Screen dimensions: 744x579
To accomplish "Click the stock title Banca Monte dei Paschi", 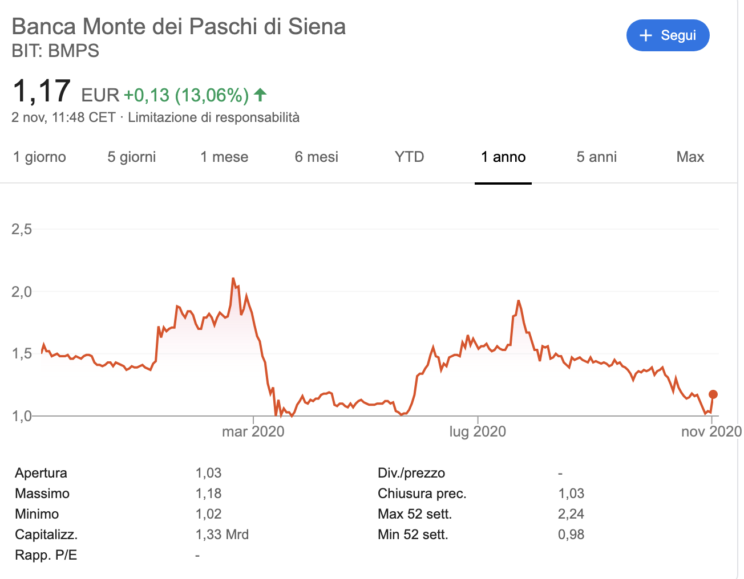I will pos(179,26).
